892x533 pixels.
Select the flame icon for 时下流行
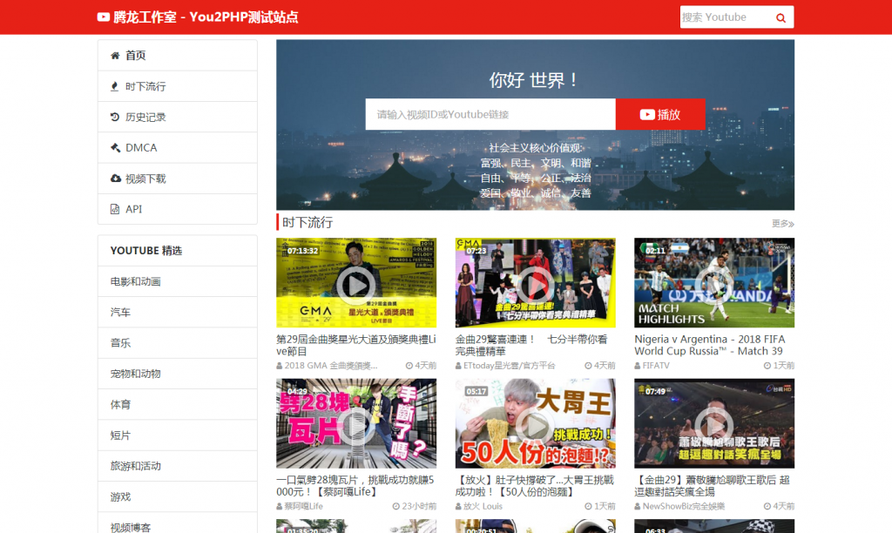(x=114, y=85)
